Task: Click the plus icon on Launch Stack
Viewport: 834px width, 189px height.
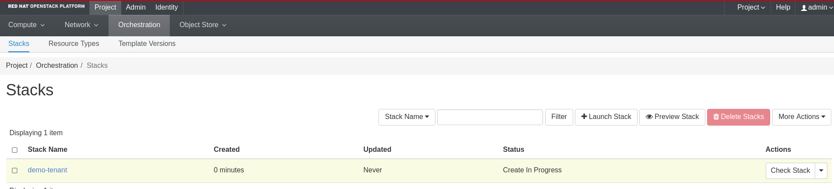Action: tap(584, 116)
